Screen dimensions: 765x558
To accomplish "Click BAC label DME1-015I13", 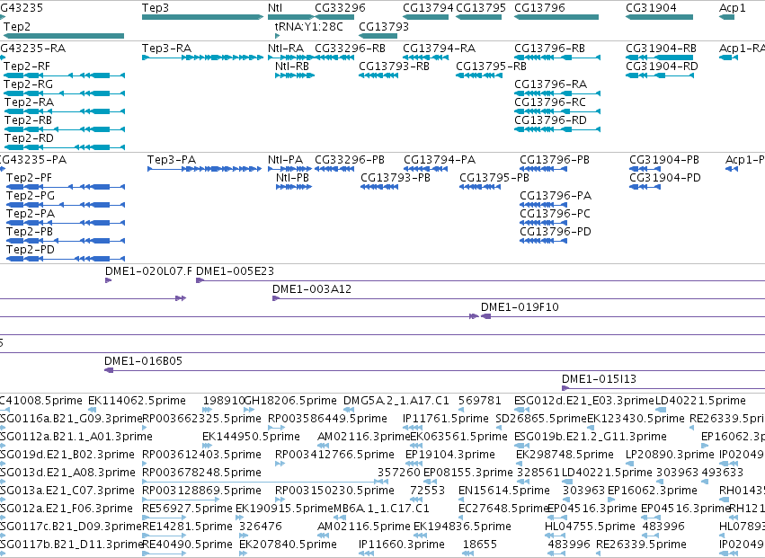I will click(x=599, y=379).
